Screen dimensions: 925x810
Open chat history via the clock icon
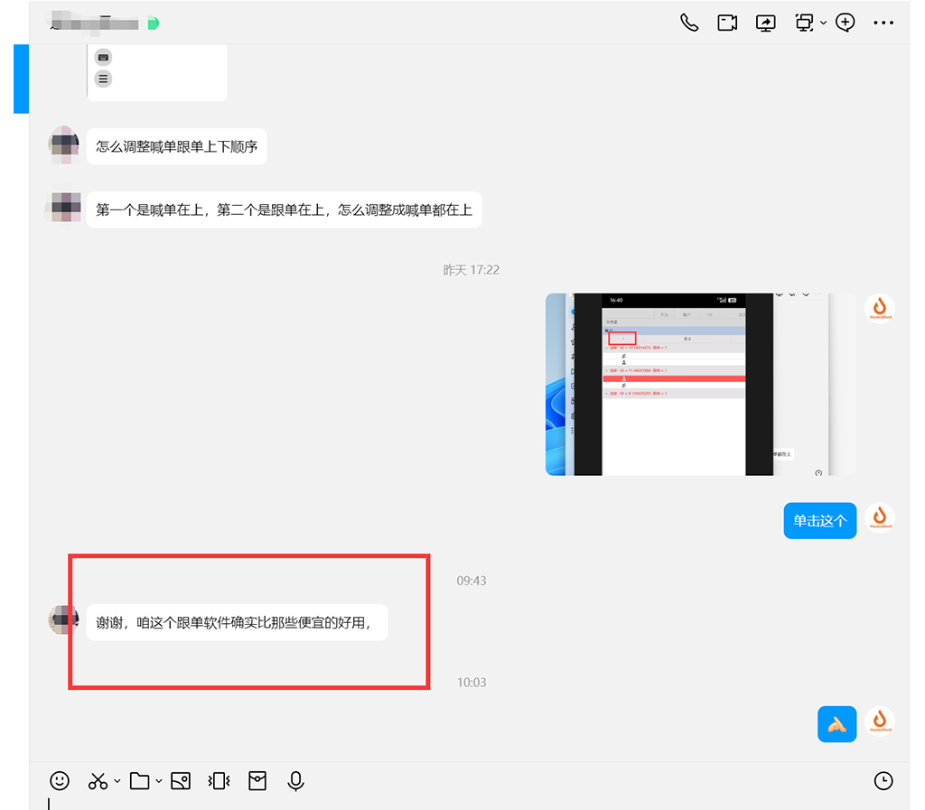pyautogui.click(x=883, y=780)
